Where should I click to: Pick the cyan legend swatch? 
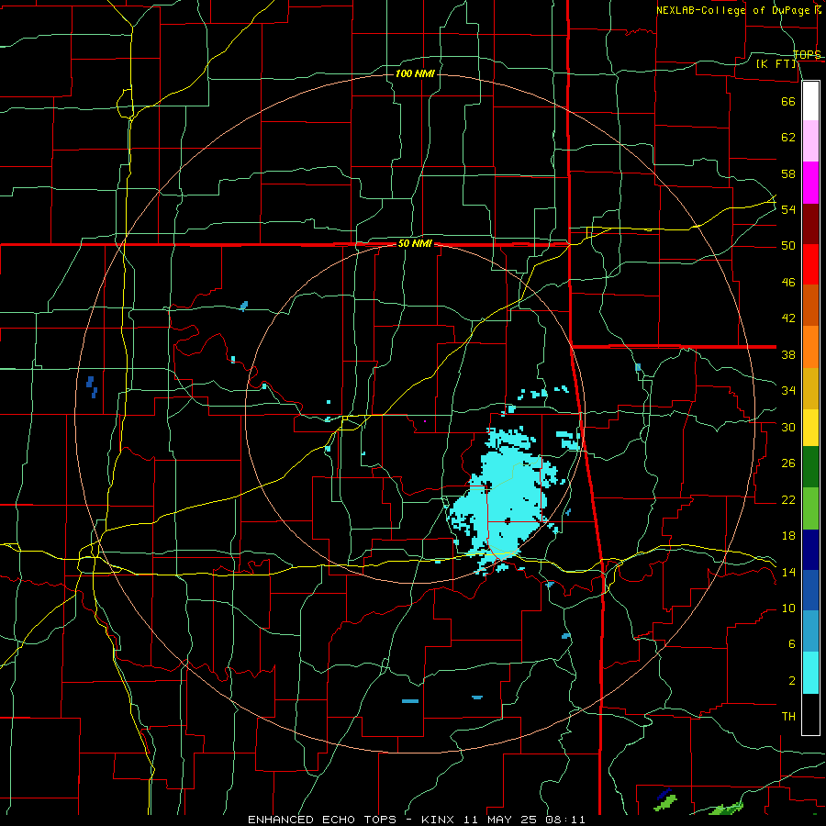tap(810, 672)
